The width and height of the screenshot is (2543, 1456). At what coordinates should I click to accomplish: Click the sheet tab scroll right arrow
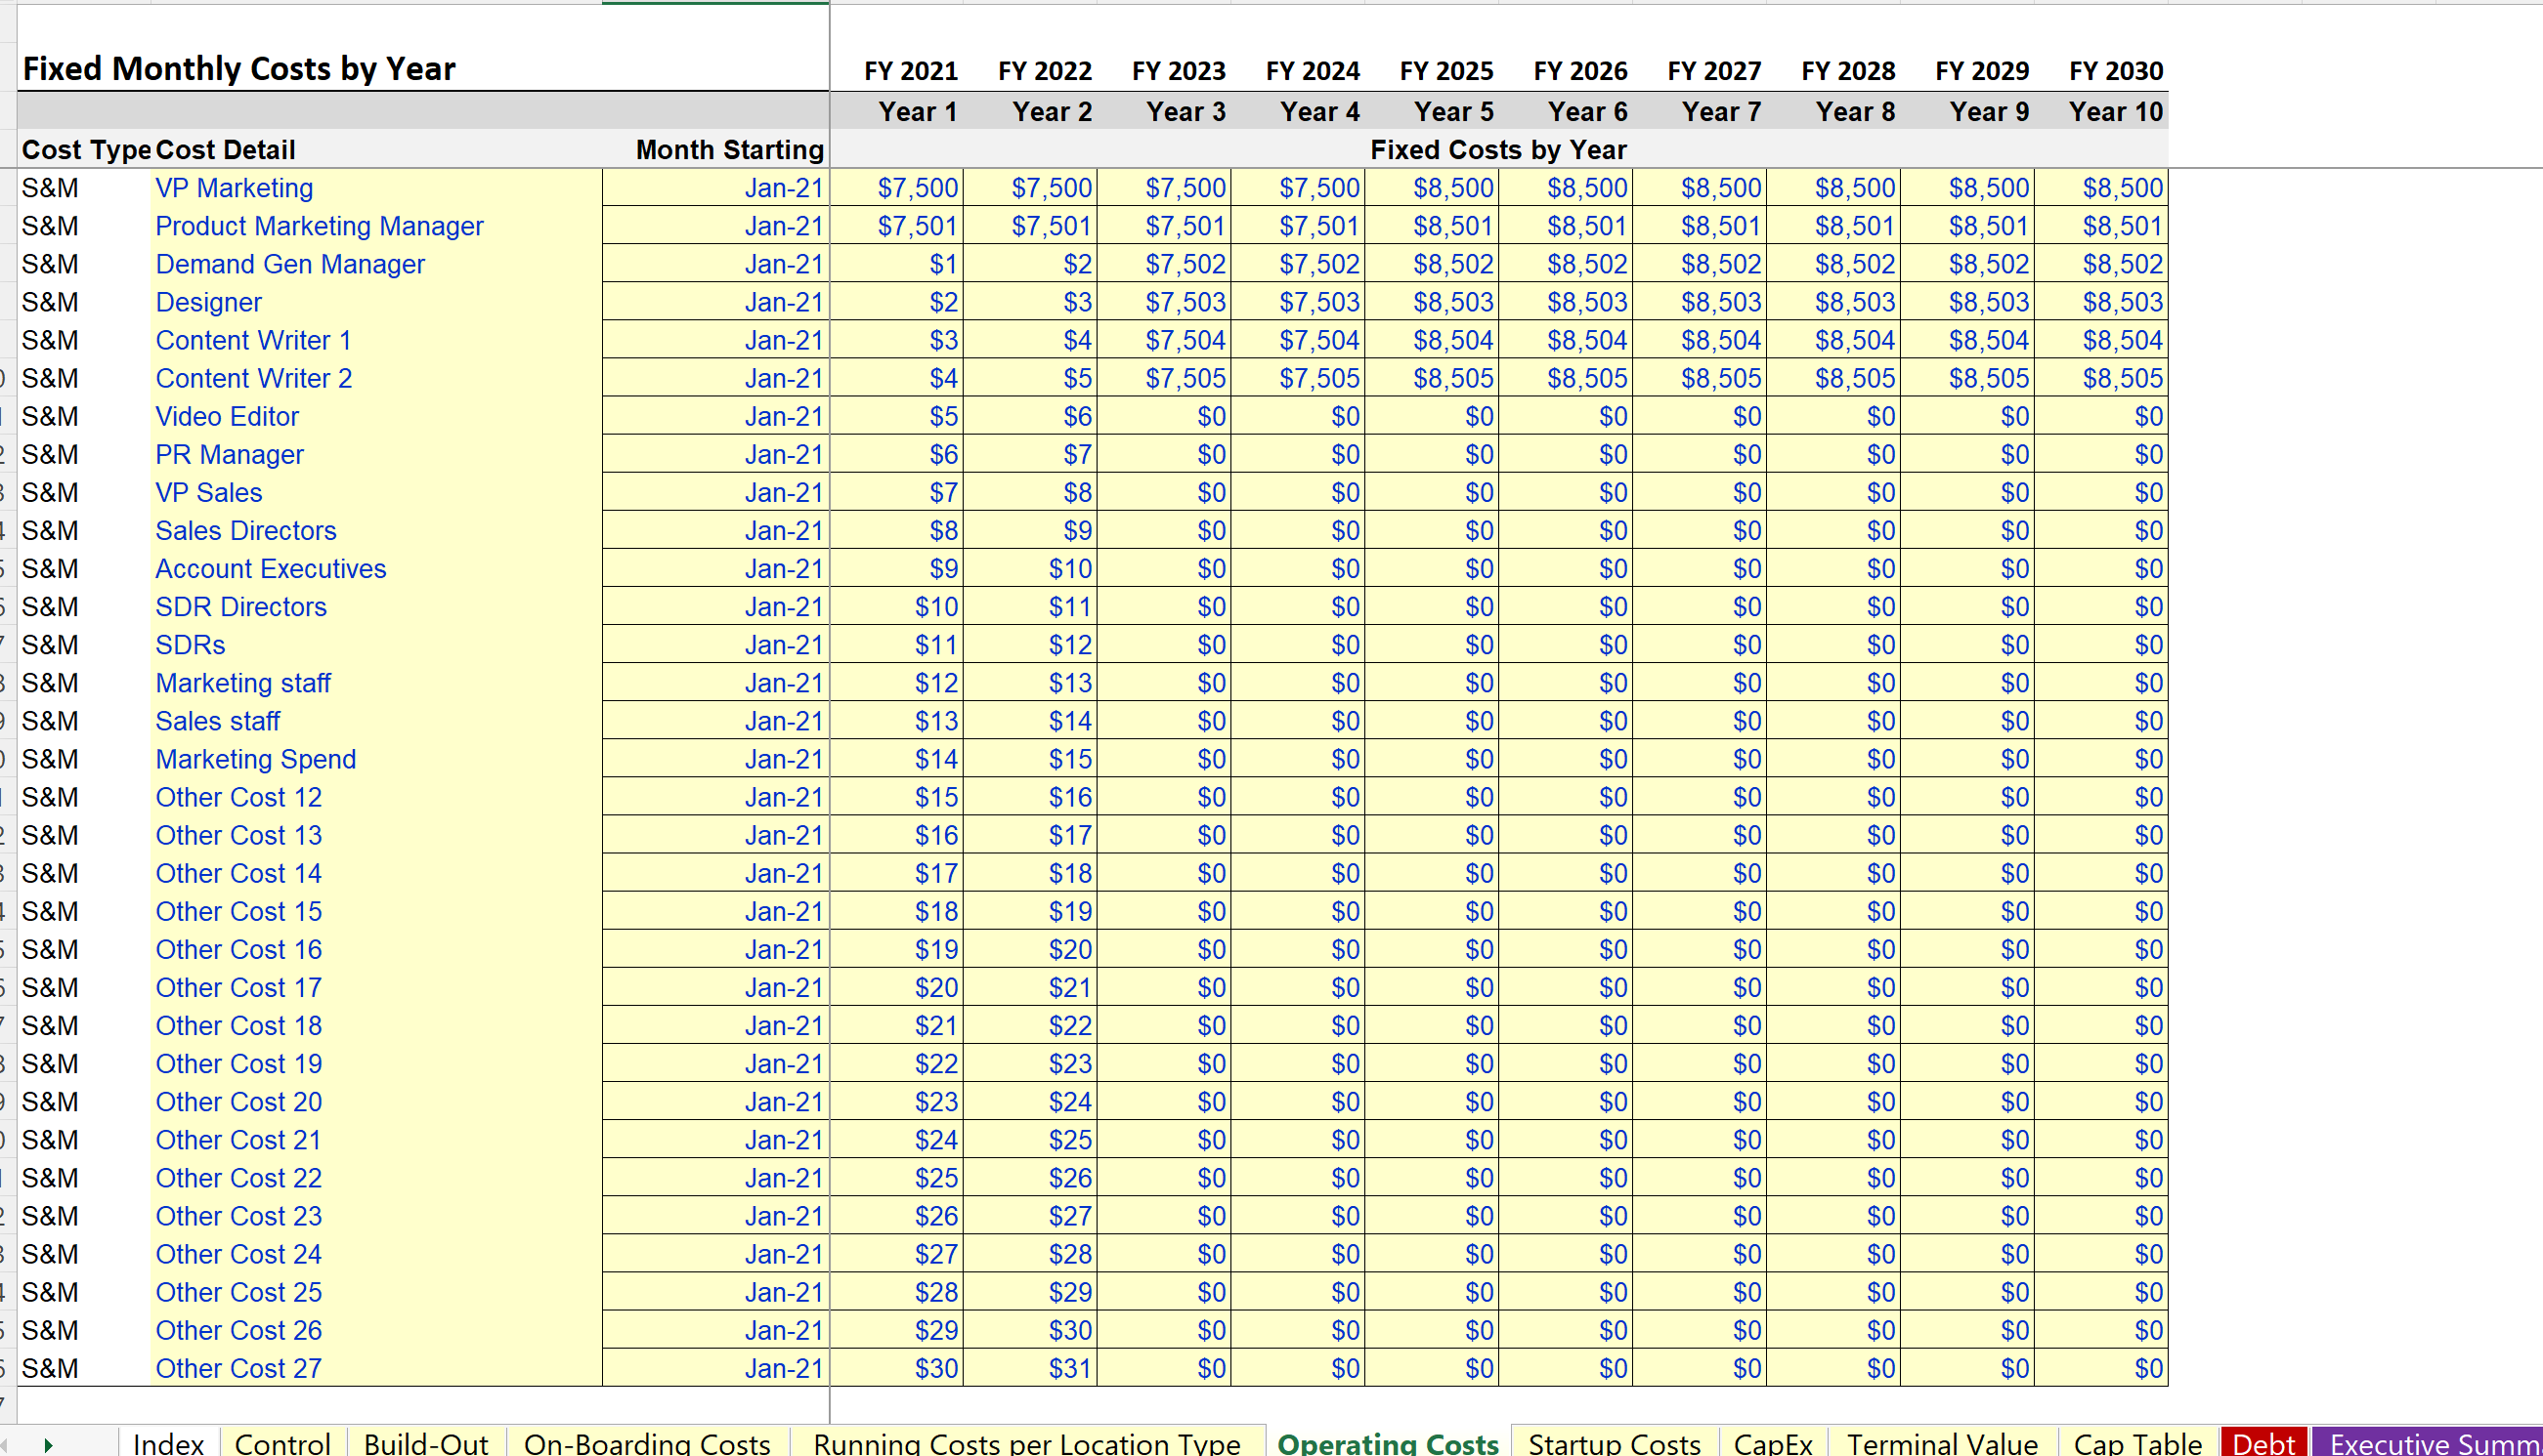pos(47,1445)
